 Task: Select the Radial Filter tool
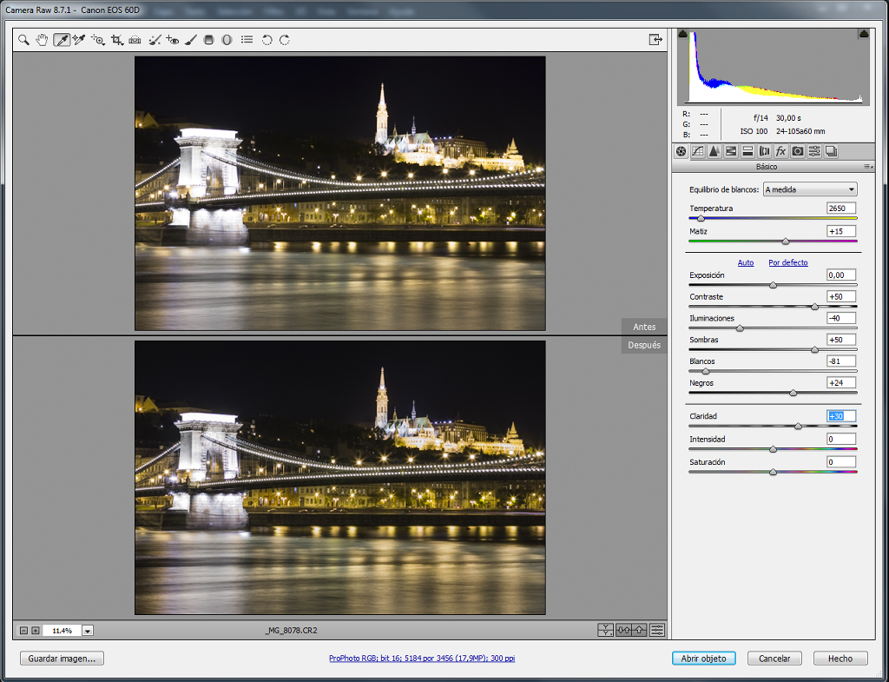click(x=227, y=40)
